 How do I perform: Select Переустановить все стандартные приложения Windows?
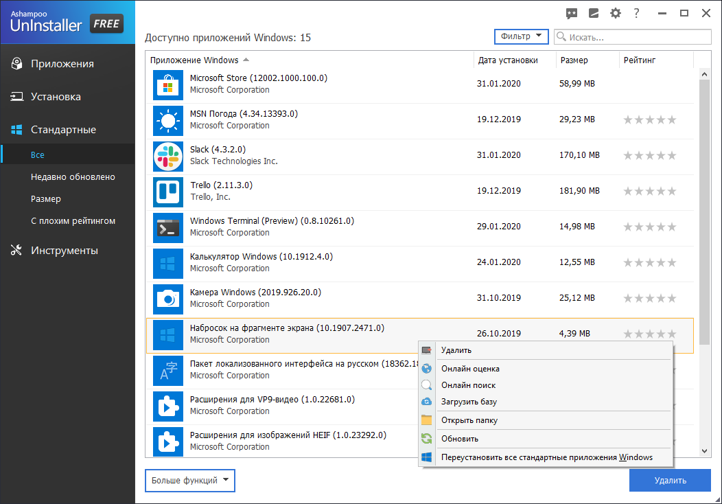click(x=546, y=457)
